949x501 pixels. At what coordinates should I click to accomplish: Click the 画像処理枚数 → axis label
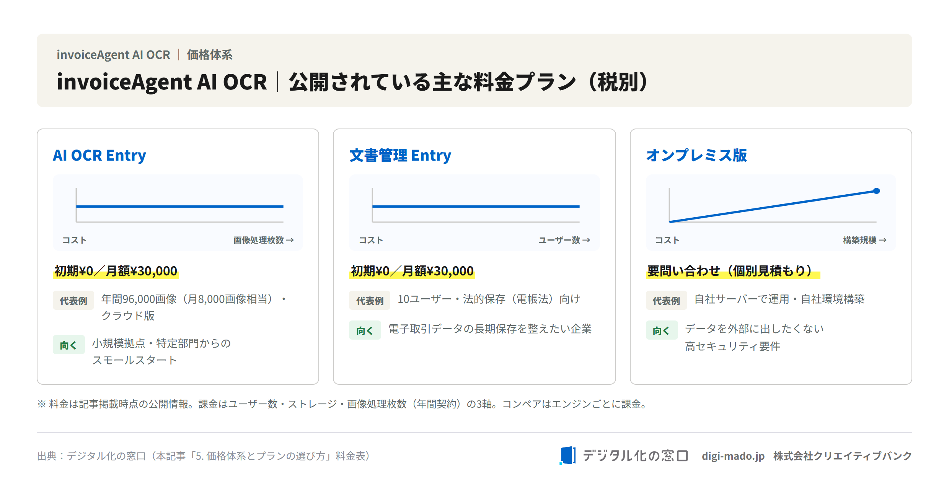264,240
